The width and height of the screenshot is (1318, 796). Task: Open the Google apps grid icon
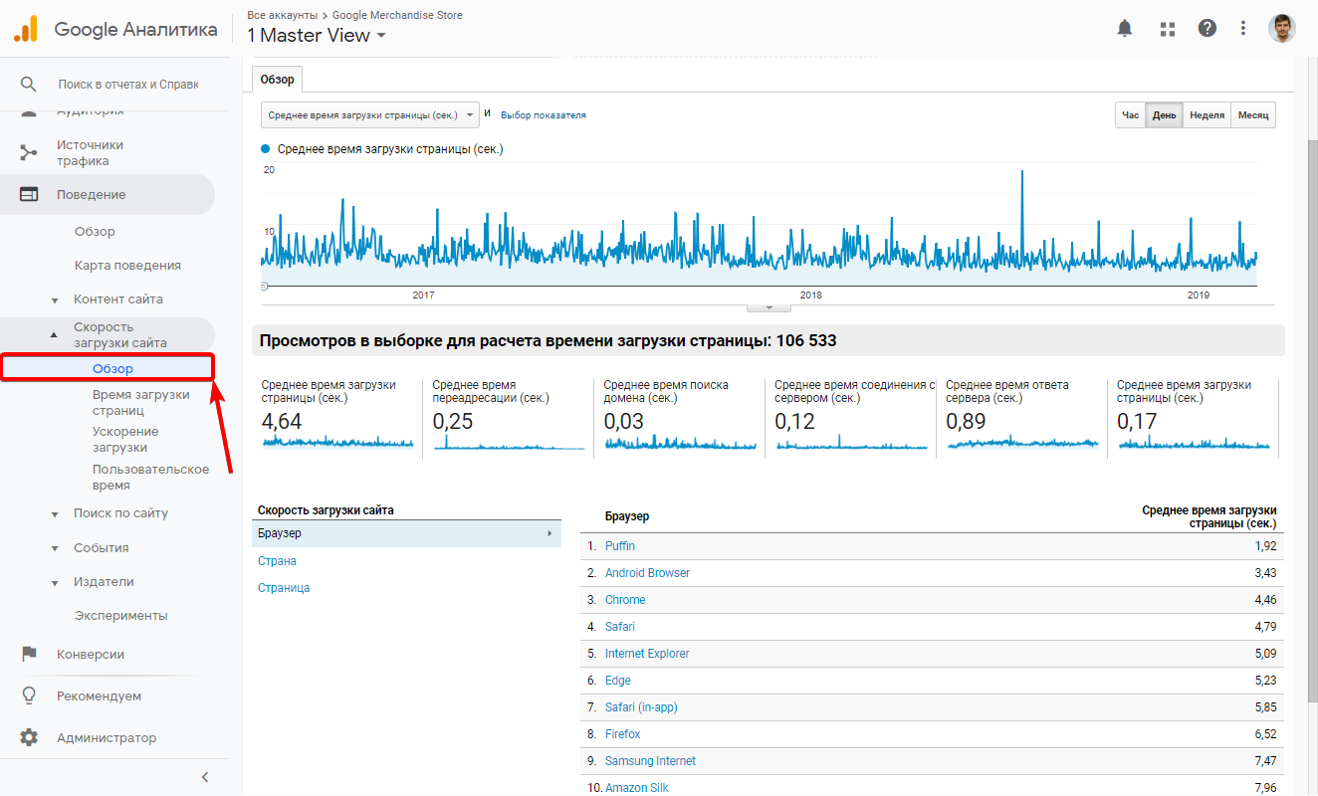[1168, 29]
